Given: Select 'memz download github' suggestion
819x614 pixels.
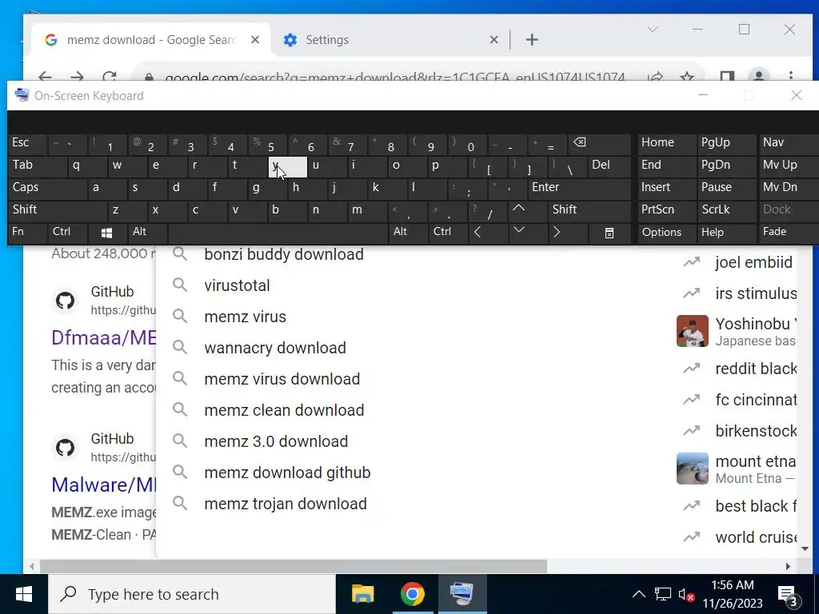Looking at the screenshot, I should point(287,472).
